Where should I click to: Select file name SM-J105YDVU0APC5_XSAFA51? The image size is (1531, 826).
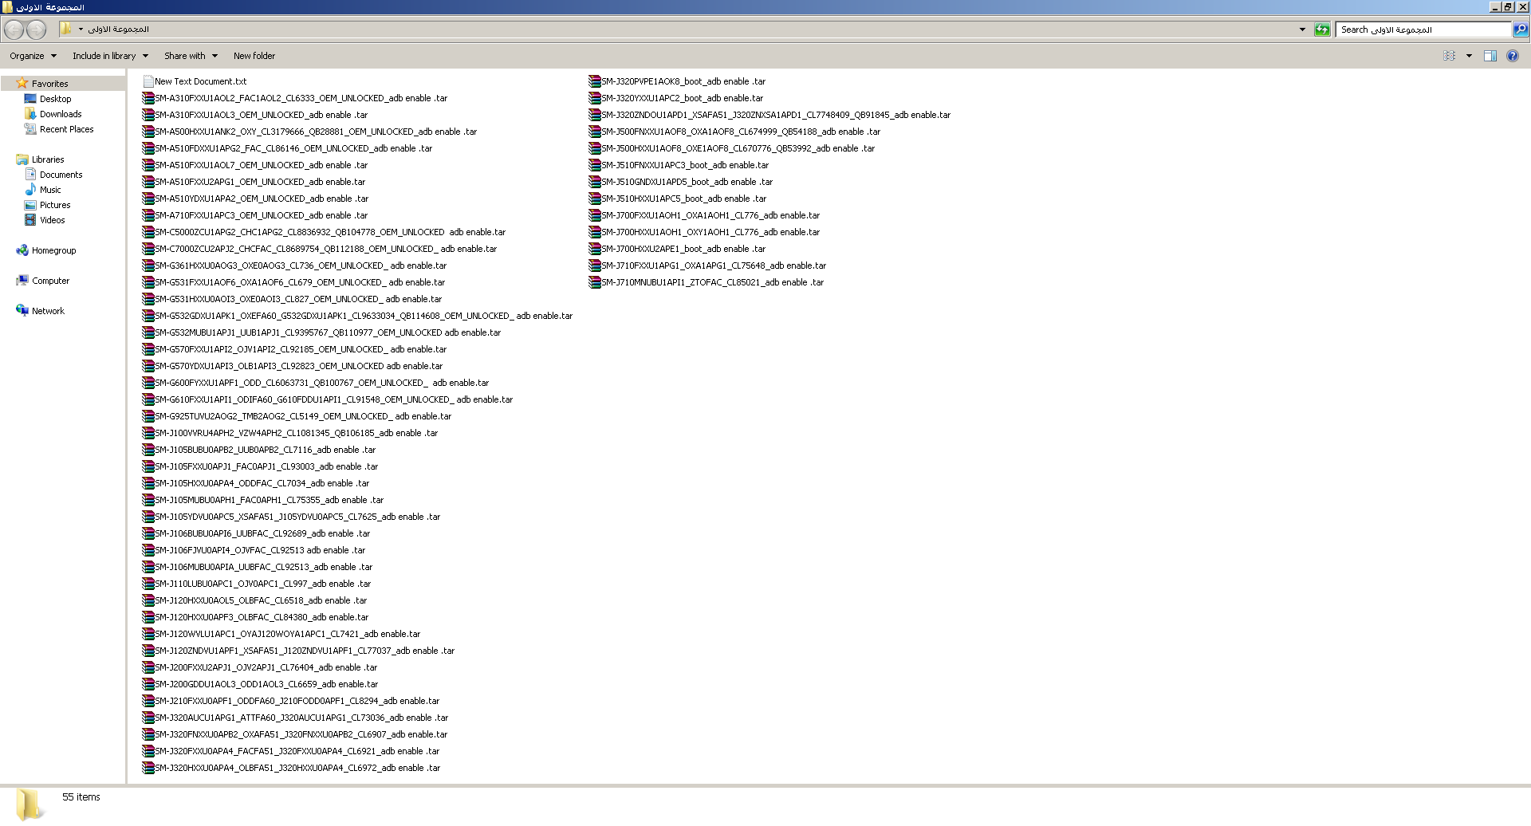point(297,517)
